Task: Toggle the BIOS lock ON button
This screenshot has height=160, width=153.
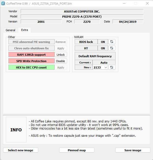Action: point(103,42)
